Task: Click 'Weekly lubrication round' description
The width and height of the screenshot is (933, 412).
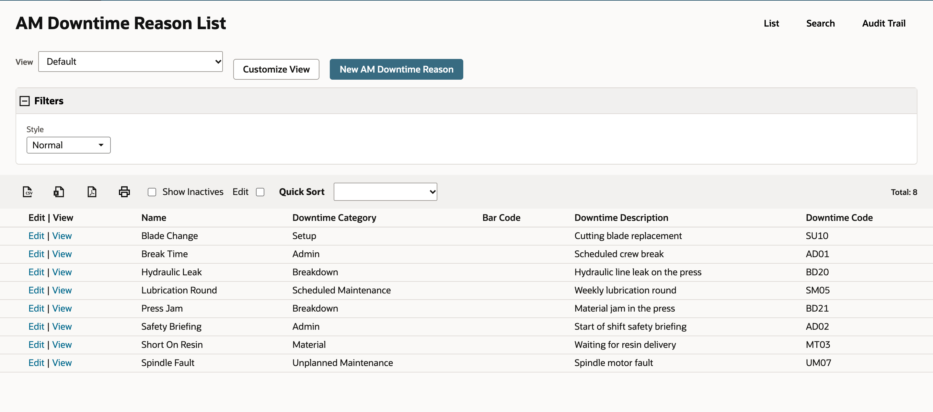Action: pos(625,290)
